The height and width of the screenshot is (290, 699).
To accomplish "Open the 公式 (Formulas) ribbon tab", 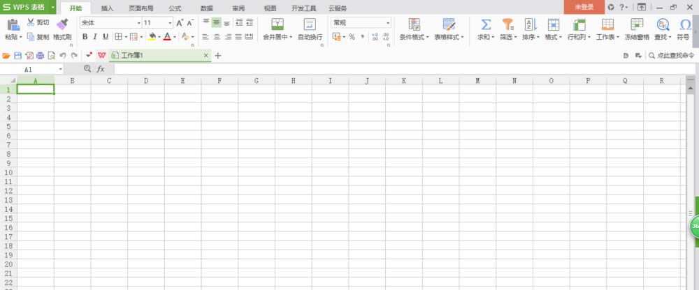I will click(x=175, y=8).
